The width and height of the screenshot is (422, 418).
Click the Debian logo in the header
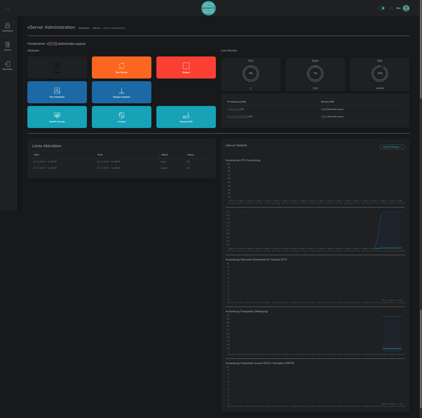208,8
